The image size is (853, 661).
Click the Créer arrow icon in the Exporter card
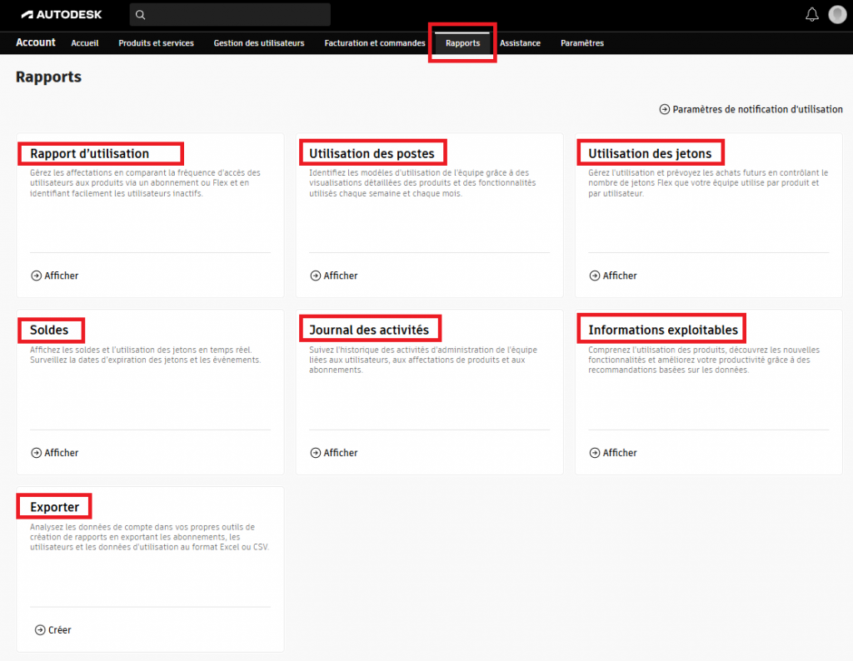(x=40, y=630)
